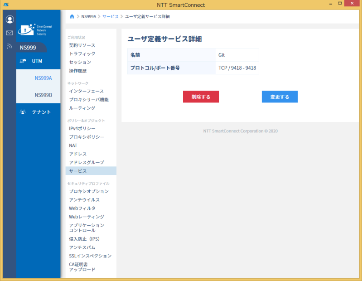This screenshot has height=281, width=362.
Task: Open Webレーティング profile
Action: (87, 217)
